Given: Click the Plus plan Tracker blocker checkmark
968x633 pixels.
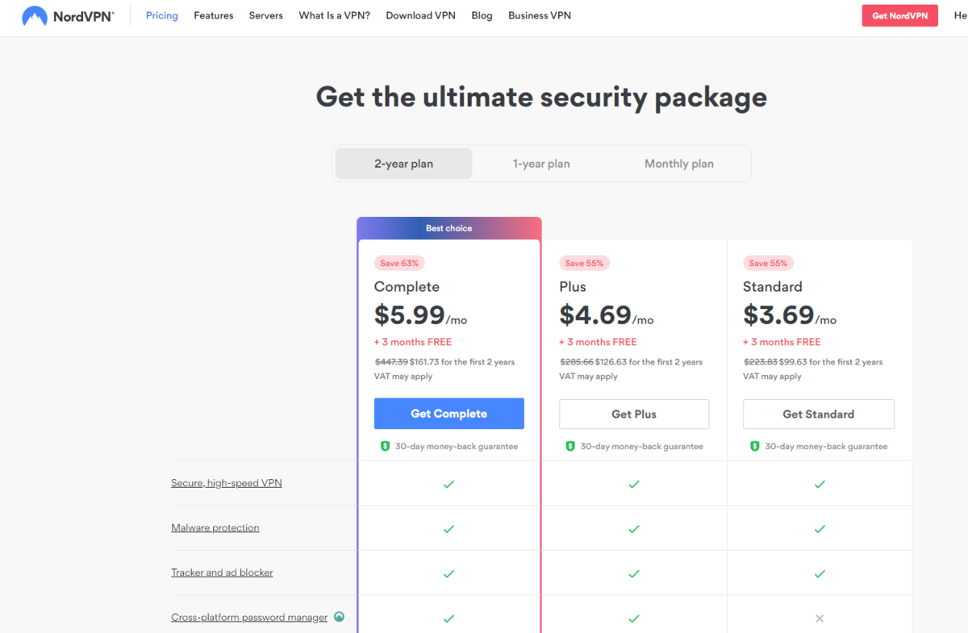Looking at the screenshot, I should (x=634, y=573).
